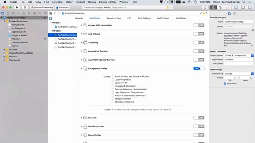The width and height of the screenshot is (255, 143).
Task: Adjust the Tab width stepper
Action: point(237,78)
